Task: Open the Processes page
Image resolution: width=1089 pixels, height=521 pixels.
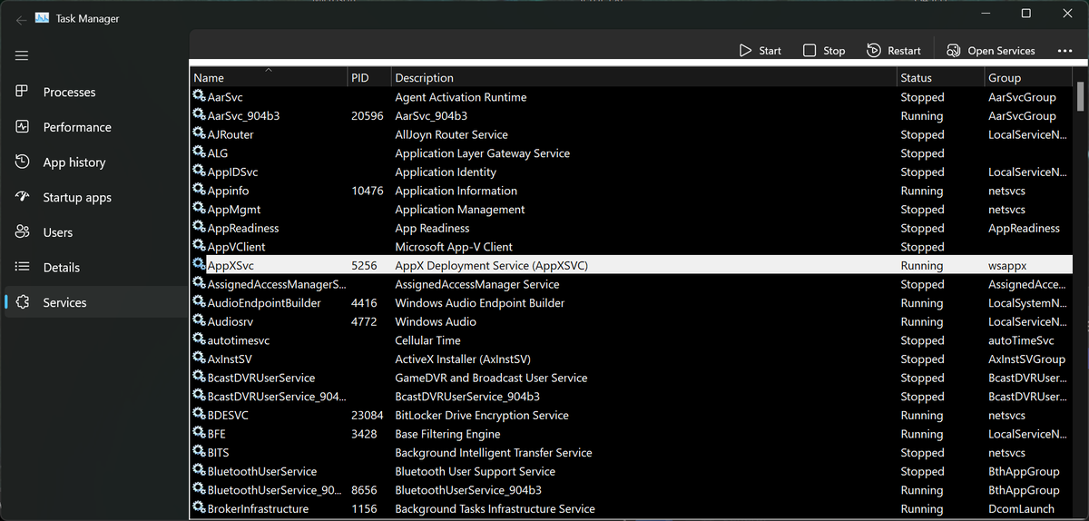Action: [x=94, y=92]
